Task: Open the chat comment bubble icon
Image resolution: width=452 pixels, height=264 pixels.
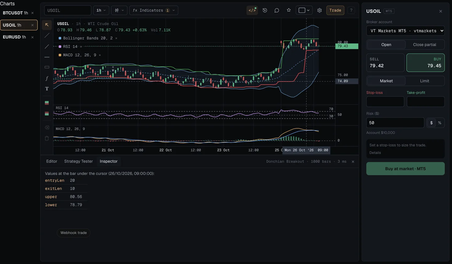Action: [277, 10]
